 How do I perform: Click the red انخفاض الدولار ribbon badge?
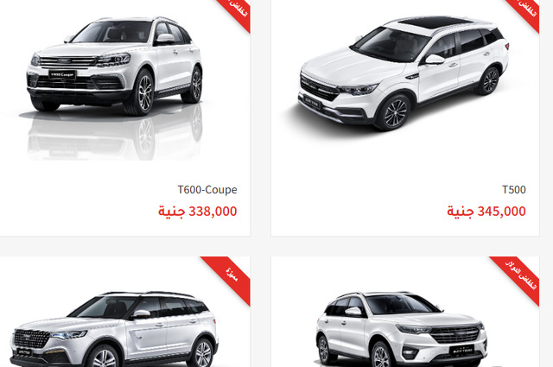(x=519, y=276)
